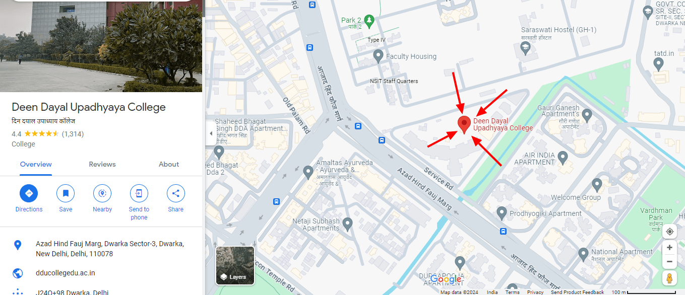Click the Directions icon button

coord(29,193)
